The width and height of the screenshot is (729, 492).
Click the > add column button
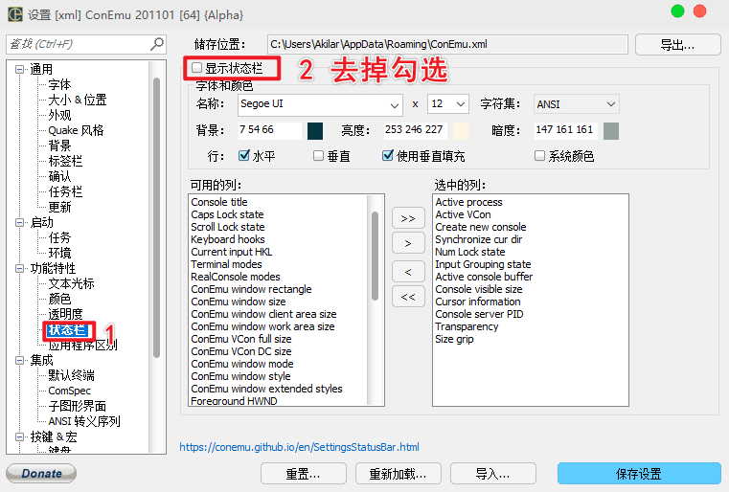coord(407,244)
